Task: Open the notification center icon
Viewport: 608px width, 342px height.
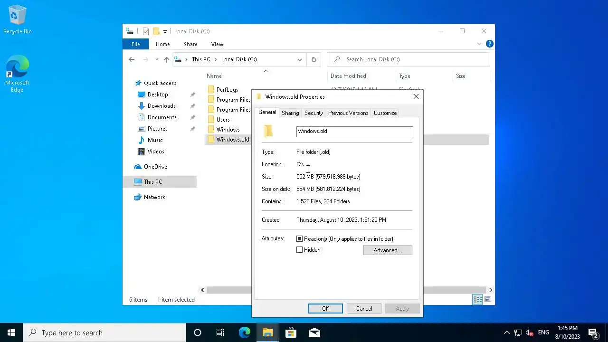Action: [593, 332]
